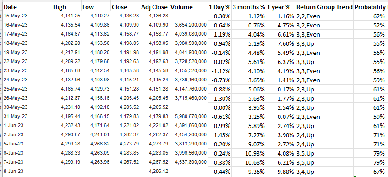
Task: Select close value 4,109.90 cell
Action: 126,25
